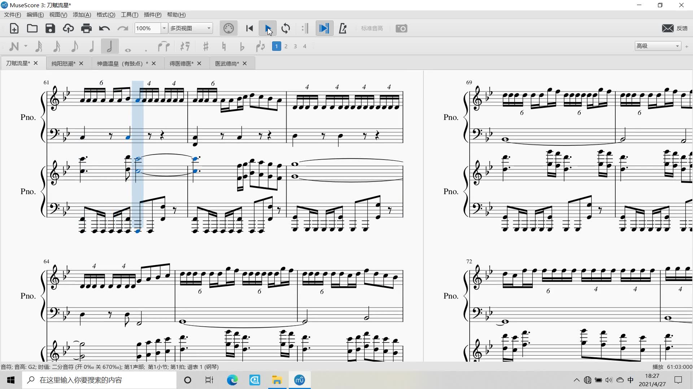Open page view mode dropdown

point(191,28)
